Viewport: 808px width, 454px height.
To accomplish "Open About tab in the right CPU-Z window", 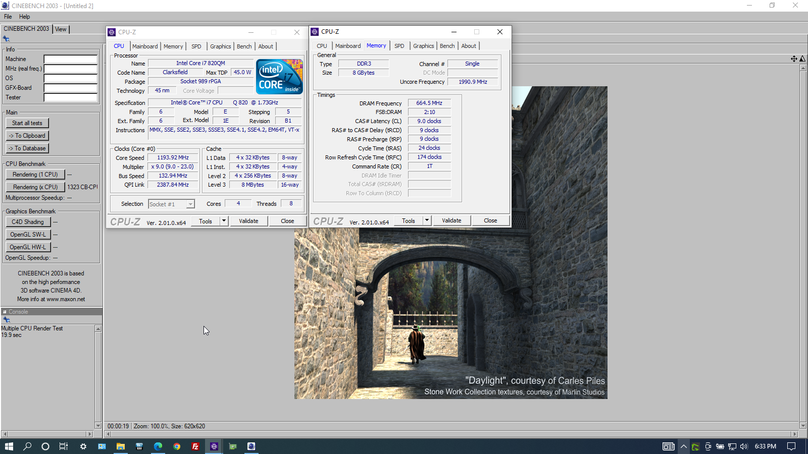I will (x=469, y=46).
